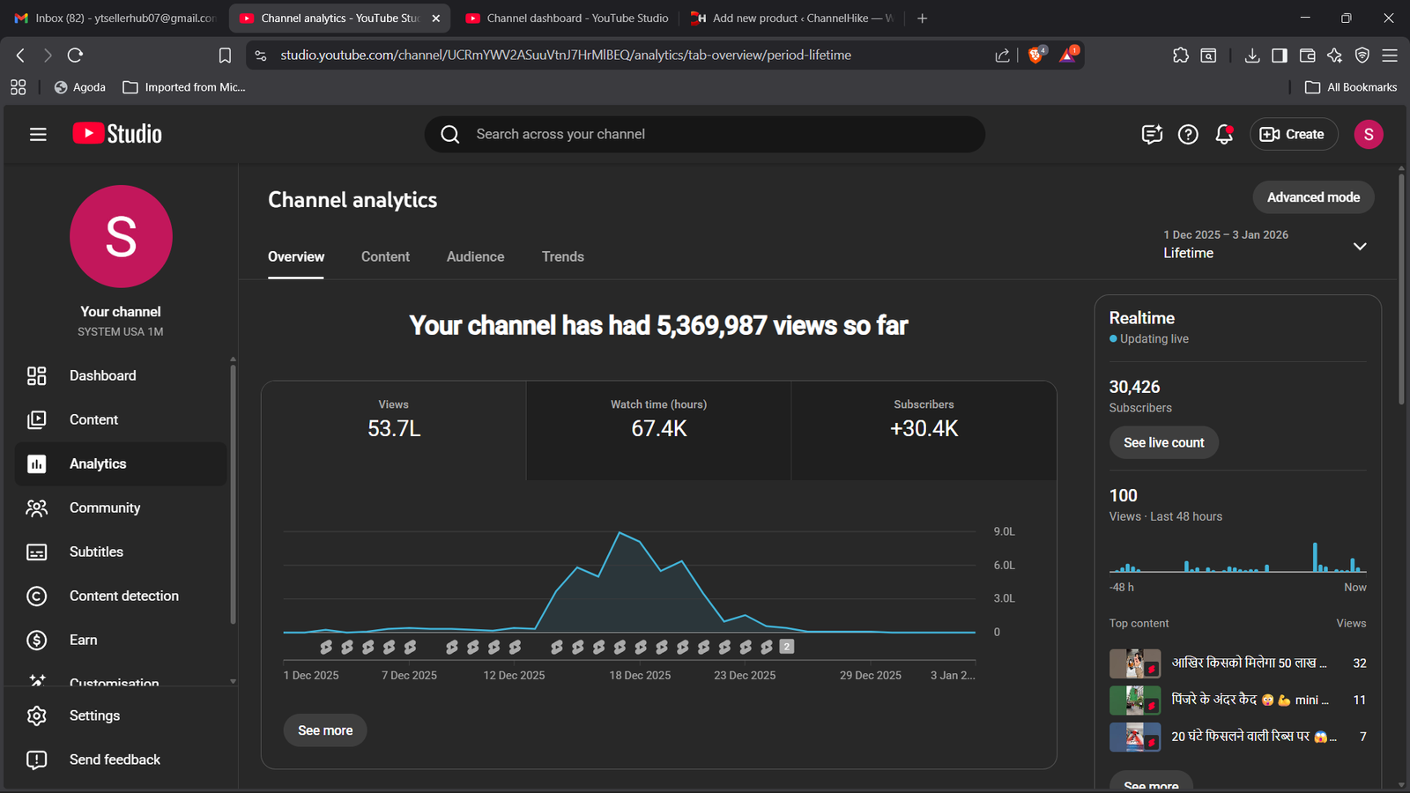This screenshot has width=1410, height=793.
Task: Open the Create button menu
Action: click(1293, 134)
